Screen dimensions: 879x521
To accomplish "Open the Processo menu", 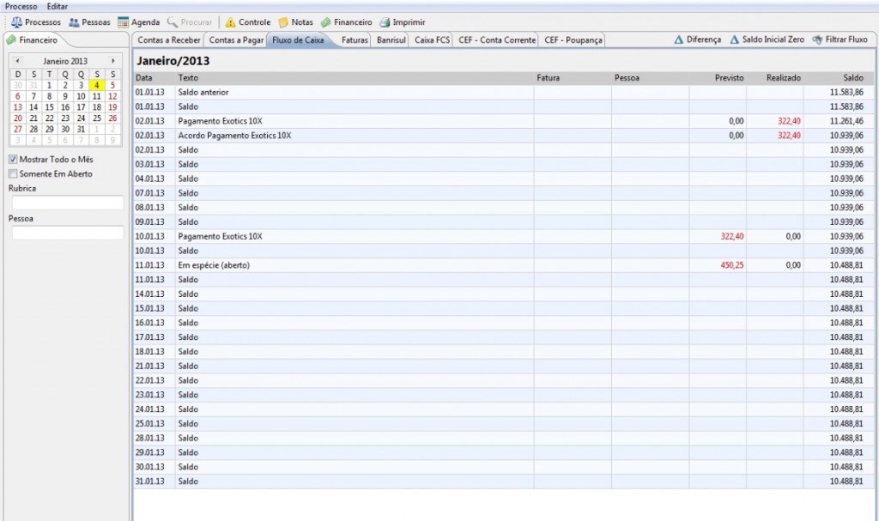I will click(21, 6).
